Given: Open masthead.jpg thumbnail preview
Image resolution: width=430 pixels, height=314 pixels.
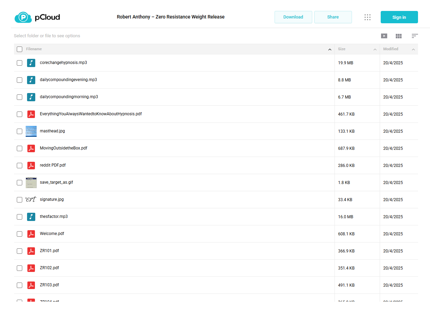Looking at the screenshot, I should (x=31, y=131).
